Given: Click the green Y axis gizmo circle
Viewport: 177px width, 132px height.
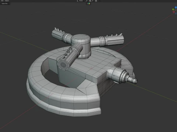Looking at the screenshot, I should (173, 10).
